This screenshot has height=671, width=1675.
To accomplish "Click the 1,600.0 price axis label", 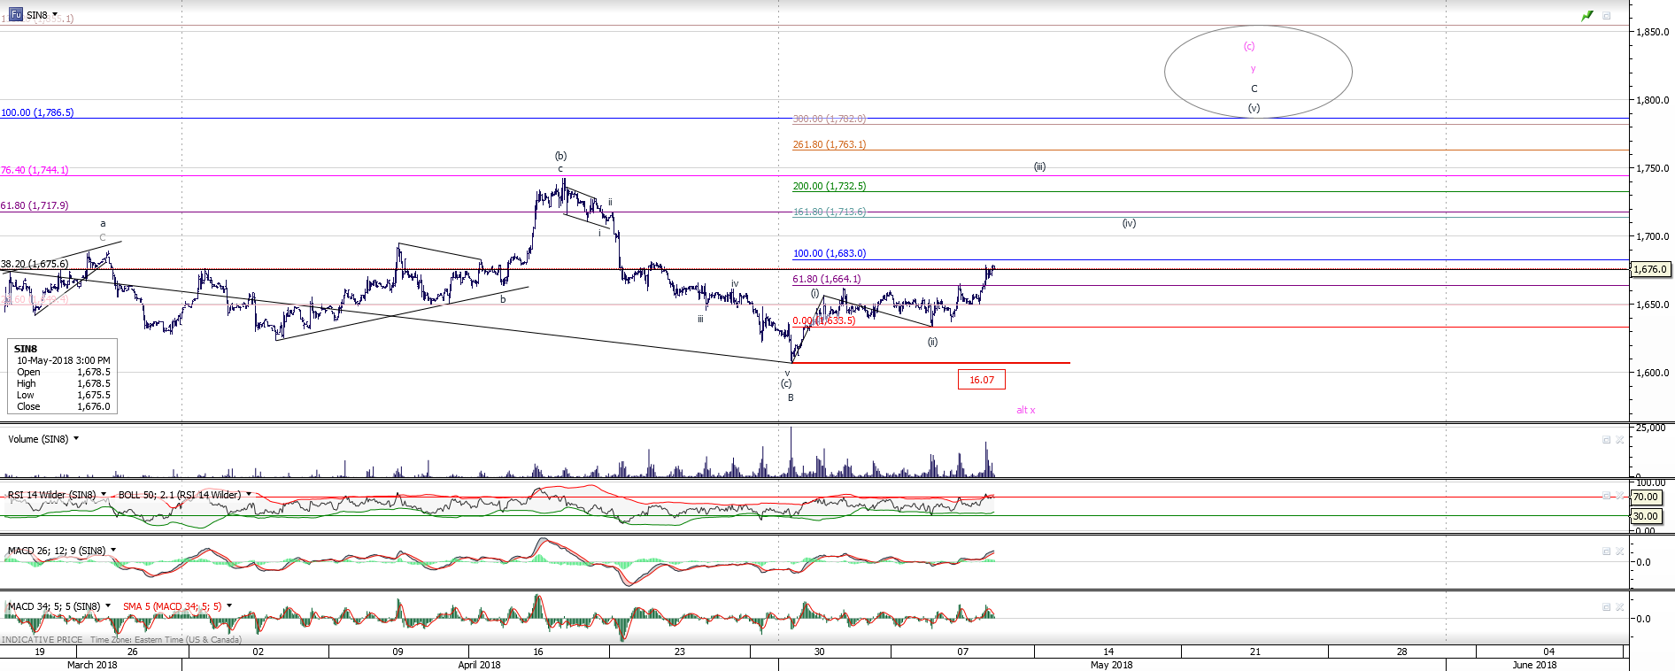I will tap(1653, 373).
